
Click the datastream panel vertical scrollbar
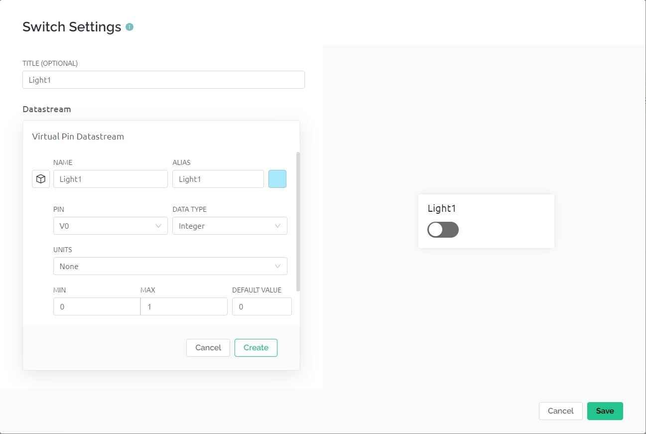298,222
